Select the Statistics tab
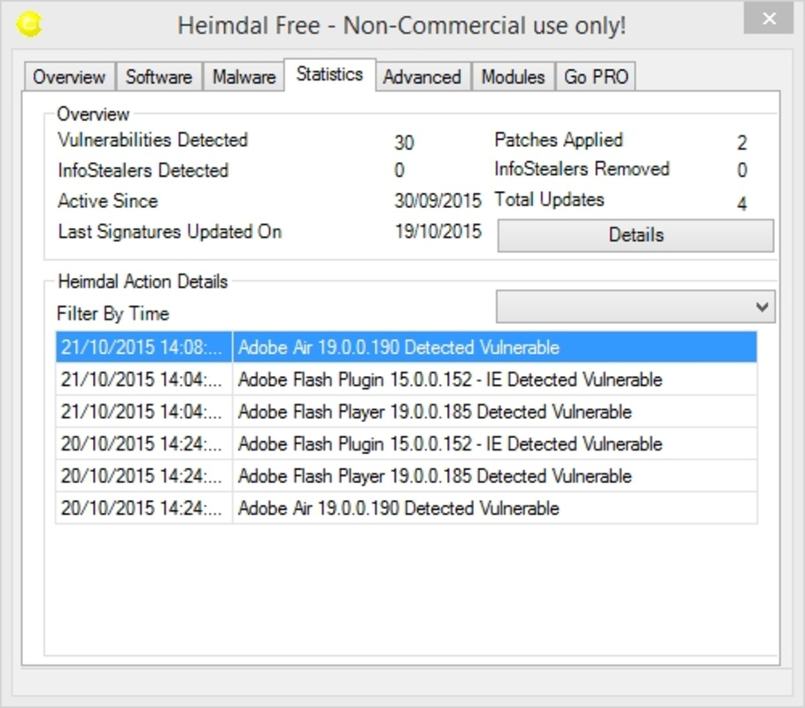 coord(329,74)
